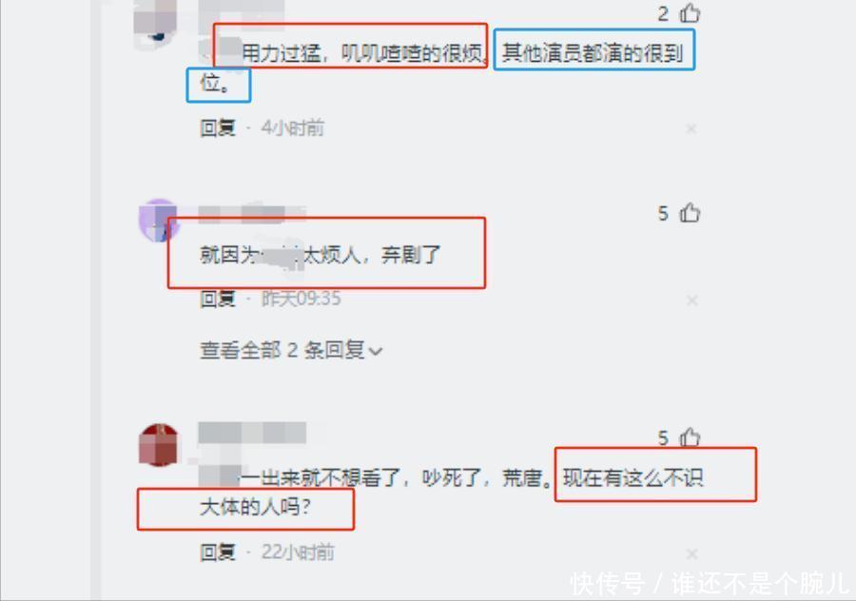Click the 其他演员都演的很到 highlighted text
856x601 pixels.
point(593,53)
